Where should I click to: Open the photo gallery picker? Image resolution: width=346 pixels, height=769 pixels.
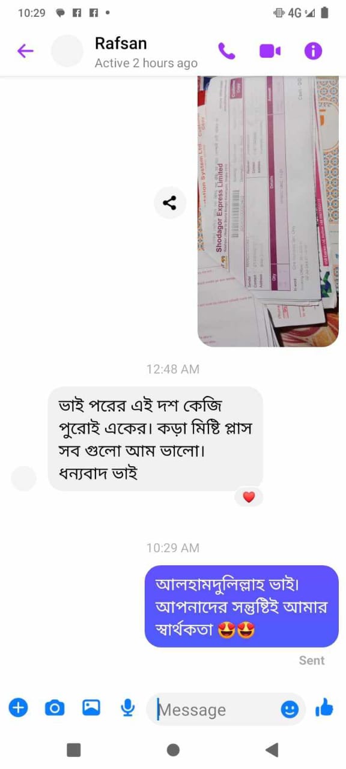91,708
